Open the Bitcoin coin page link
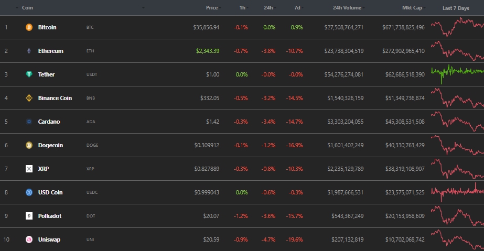The width and height of the screenshot is (484, 251). tap(47, 27)
